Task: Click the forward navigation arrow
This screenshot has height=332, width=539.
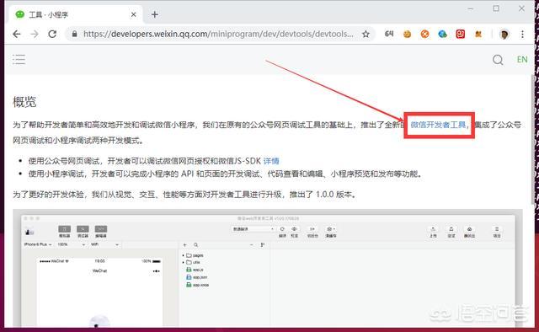Action: [35, 34]
